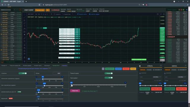
Task: Click the back arrow in chart tool sidebar
Action: click(25, 34)
